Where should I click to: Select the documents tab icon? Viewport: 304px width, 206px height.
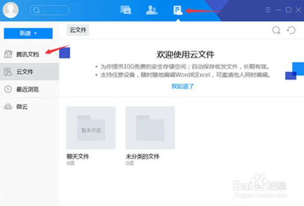(178, 10)
